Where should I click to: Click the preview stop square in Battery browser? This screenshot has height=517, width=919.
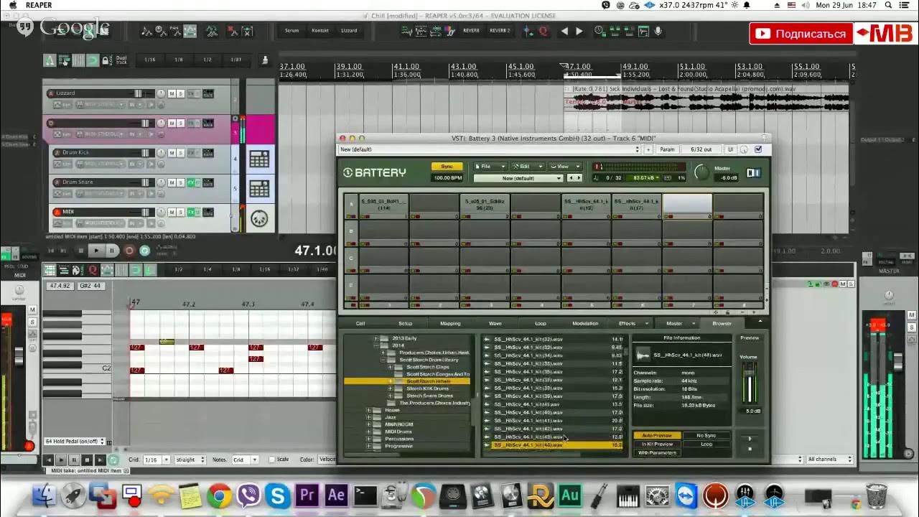(750, 449)
